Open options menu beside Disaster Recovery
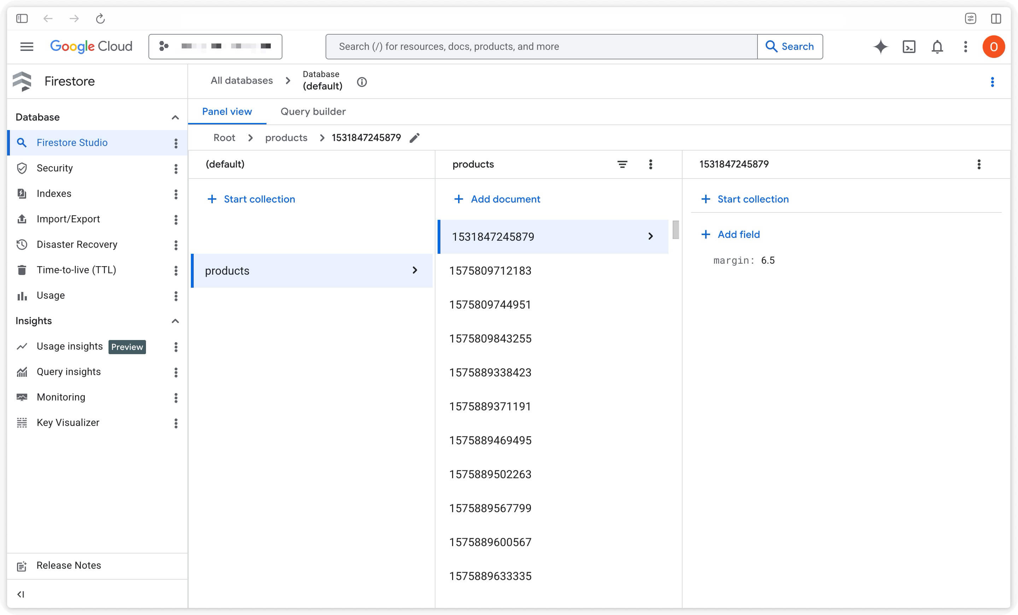 point(176,245)
